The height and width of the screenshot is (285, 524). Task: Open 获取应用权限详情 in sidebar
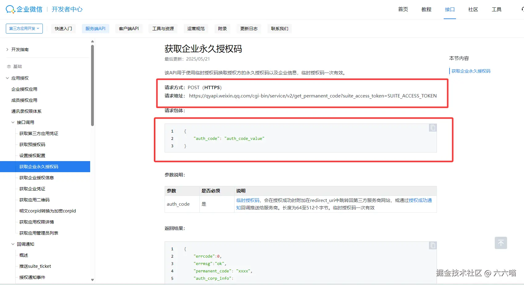point(37,222)
